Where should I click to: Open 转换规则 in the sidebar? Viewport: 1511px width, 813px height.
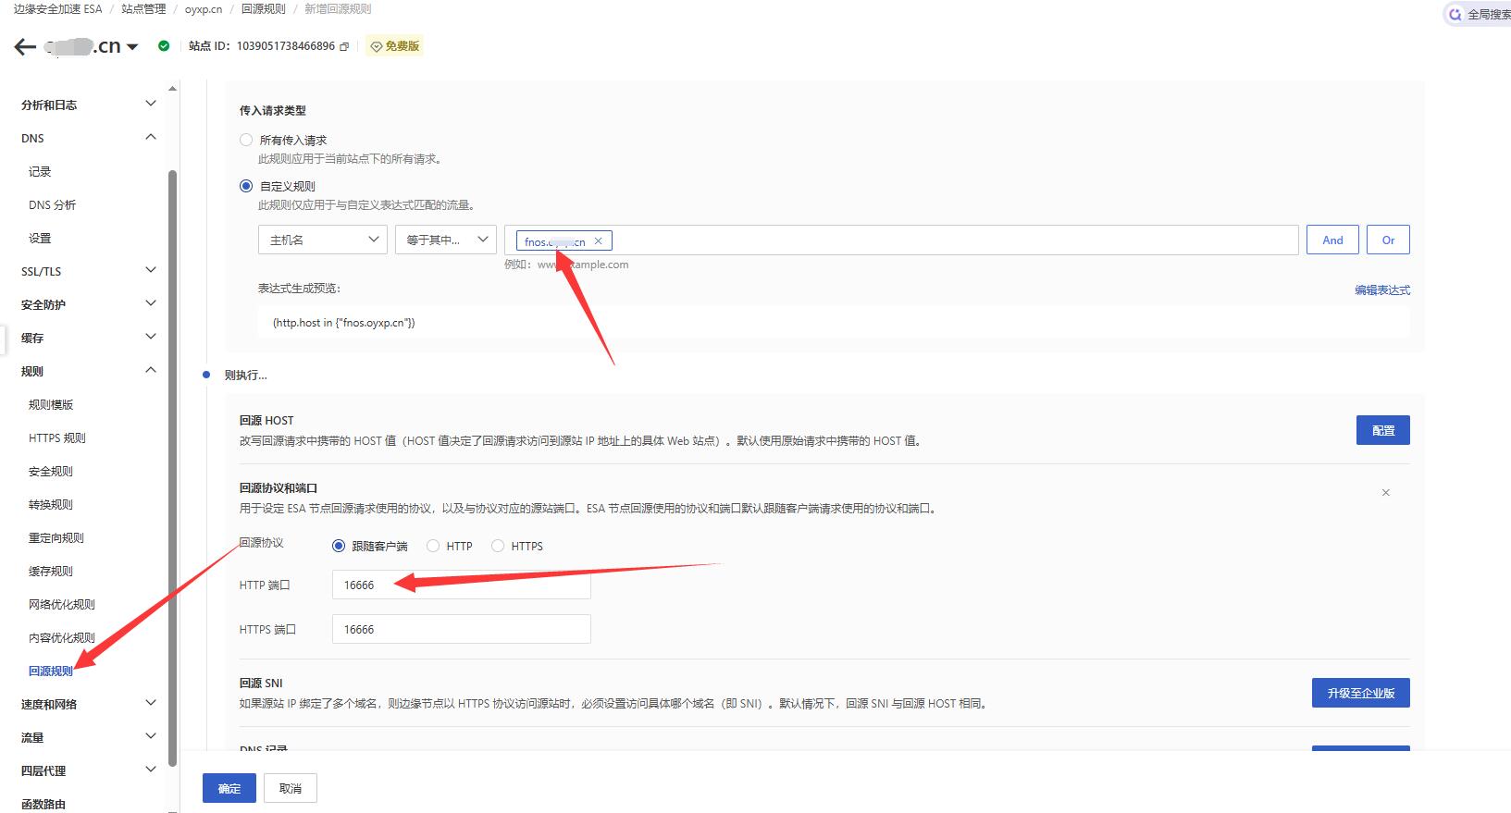coord(51,505)
